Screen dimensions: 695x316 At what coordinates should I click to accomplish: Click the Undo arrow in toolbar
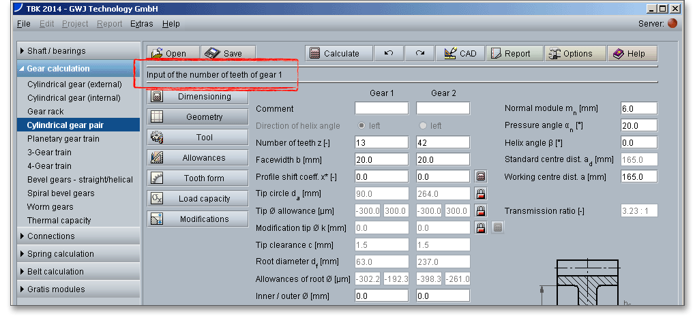coord(389,54)
